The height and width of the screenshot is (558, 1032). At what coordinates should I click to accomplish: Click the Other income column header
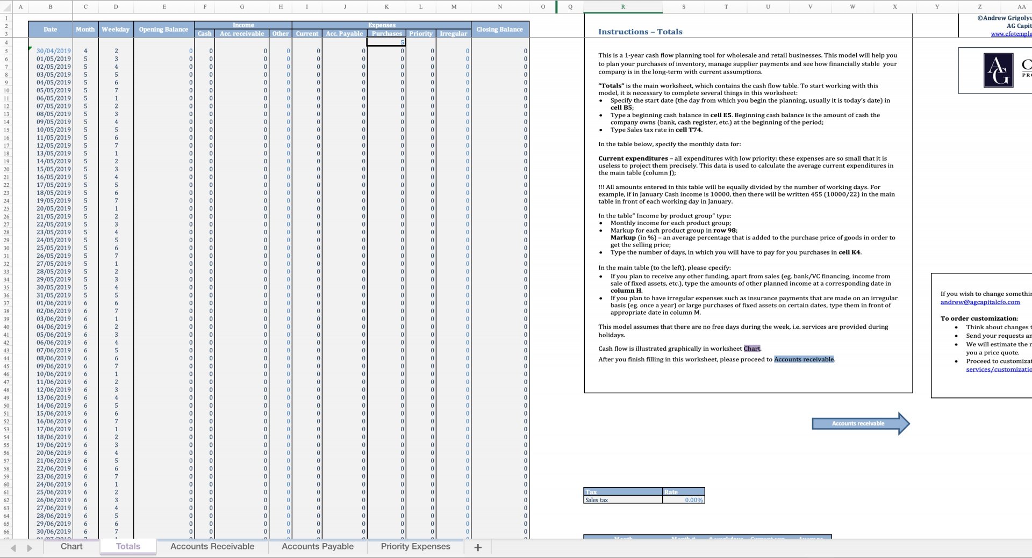coord(281,33)
